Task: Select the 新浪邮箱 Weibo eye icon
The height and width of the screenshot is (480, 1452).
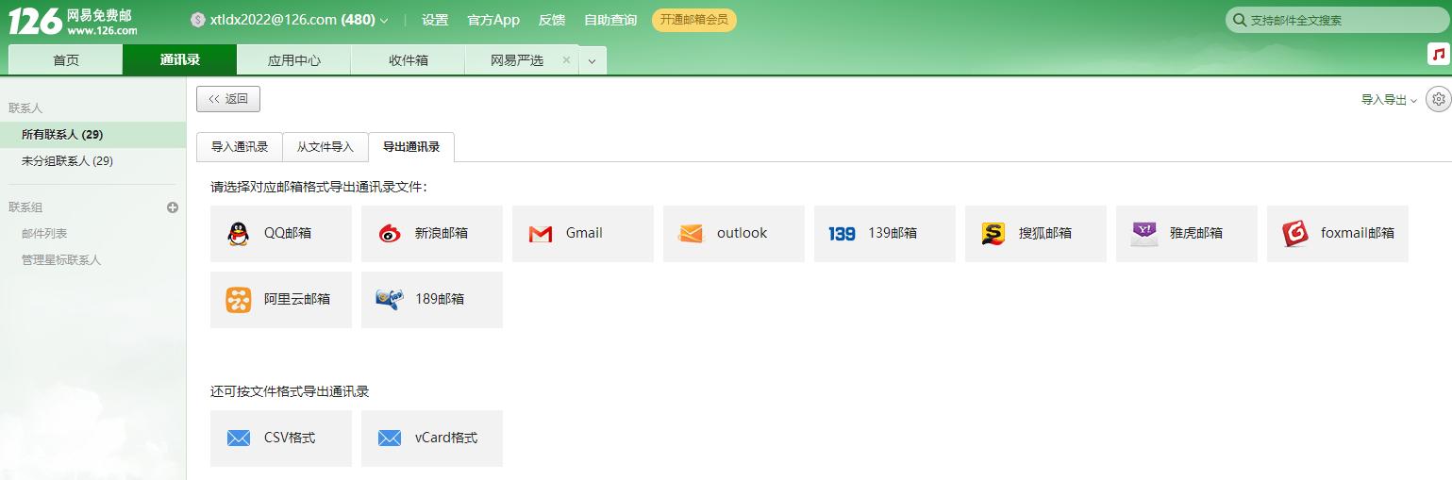Action: coord(390,234)
